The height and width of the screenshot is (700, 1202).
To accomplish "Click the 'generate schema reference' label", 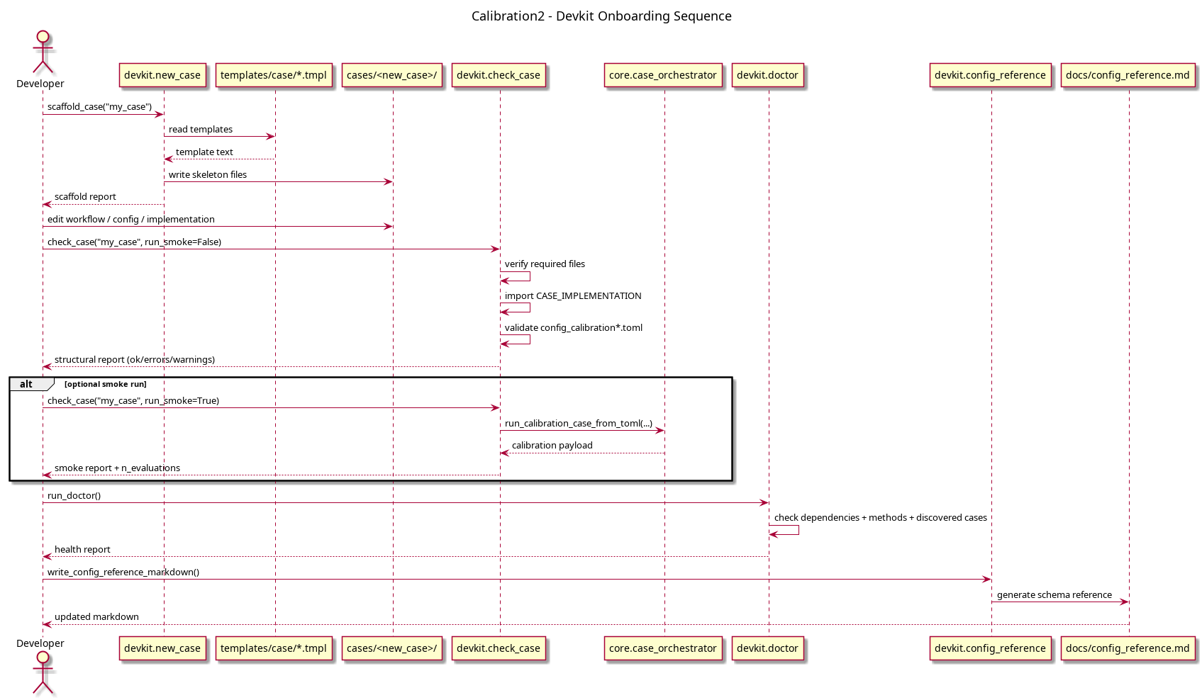I will 1054,595.
